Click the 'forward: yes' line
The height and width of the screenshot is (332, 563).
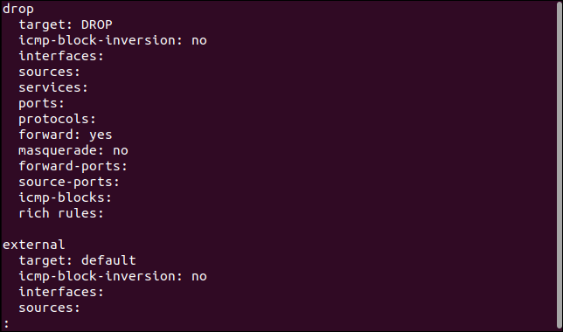coord(66,135)
